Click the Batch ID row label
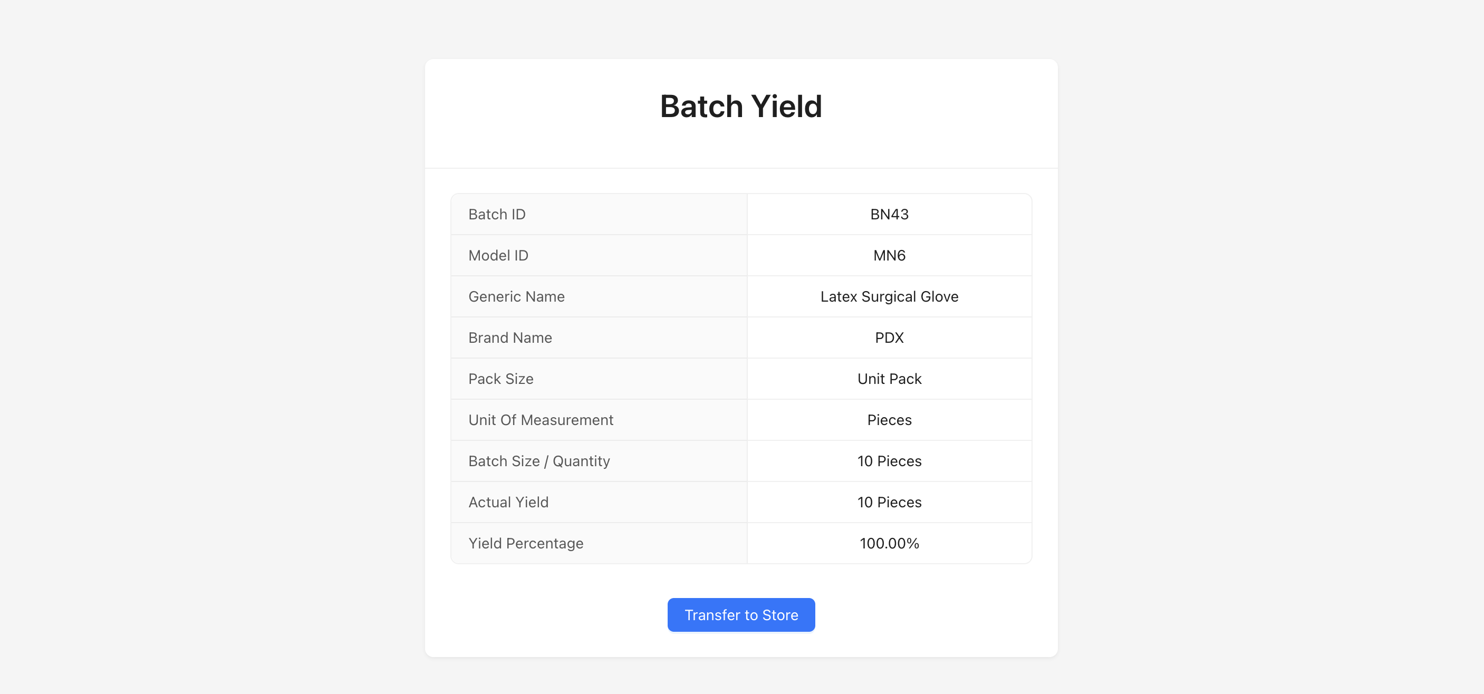The width and height of the screenshot is (1484, 694). (x=497, y=214)
